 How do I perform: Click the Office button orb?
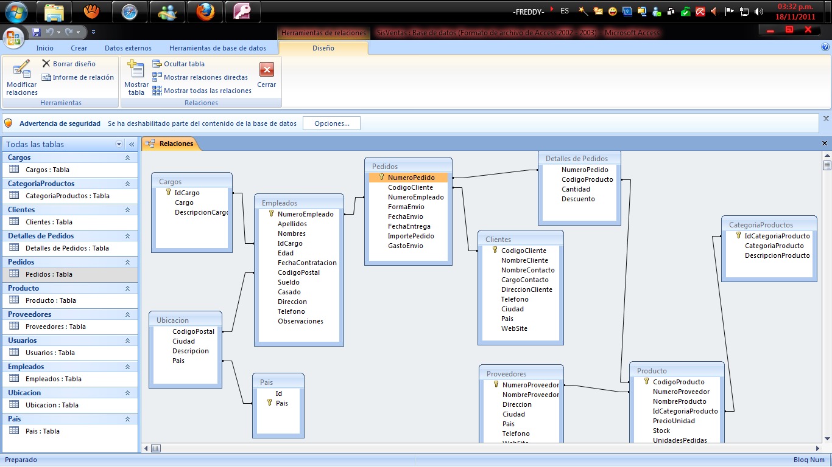[x=14, y=37]
